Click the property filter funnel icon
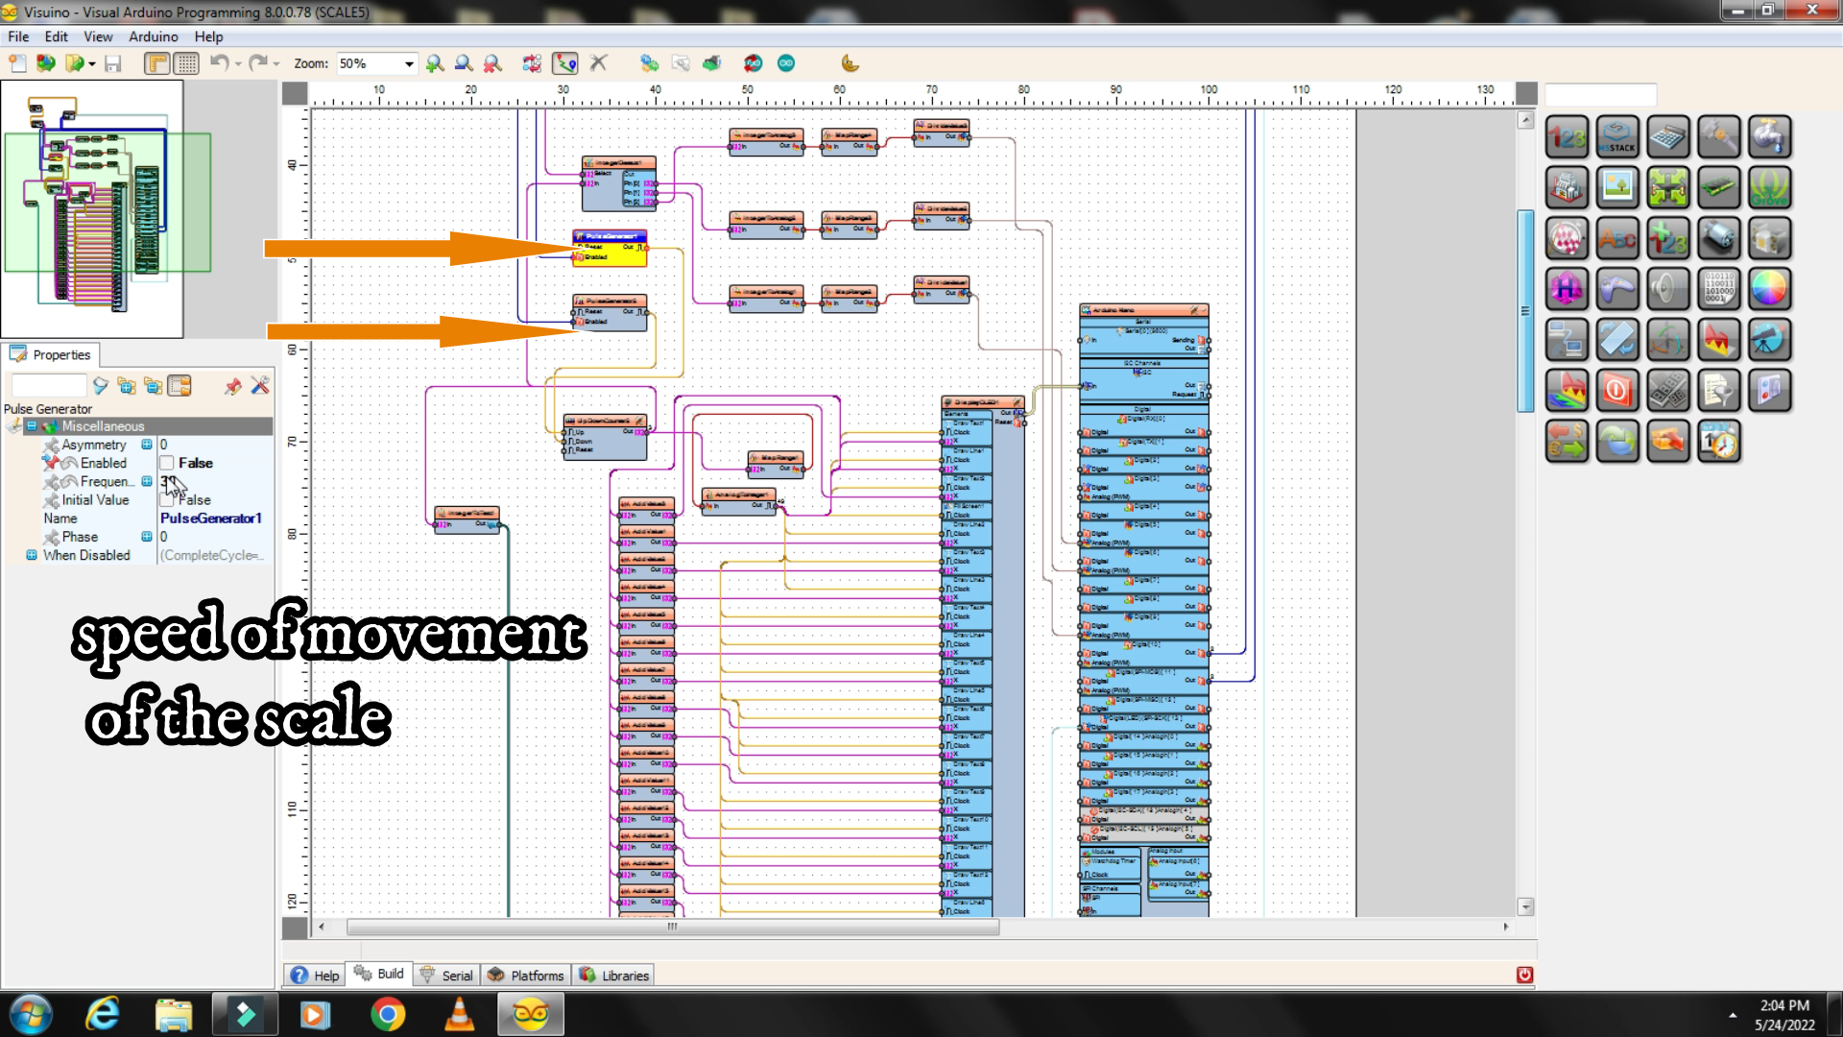The height and width of the screenshot is (1037, 1843). click(x=100, y=386)
